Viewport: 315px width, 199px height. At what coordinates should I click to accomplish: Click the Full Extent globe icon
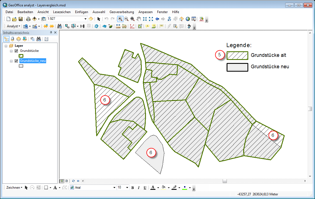[188, 19]
